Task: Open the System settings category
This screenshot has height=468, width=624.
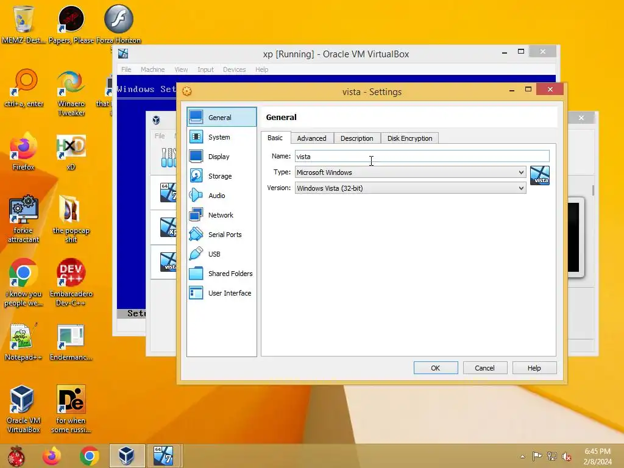Action: click(222, 137)
